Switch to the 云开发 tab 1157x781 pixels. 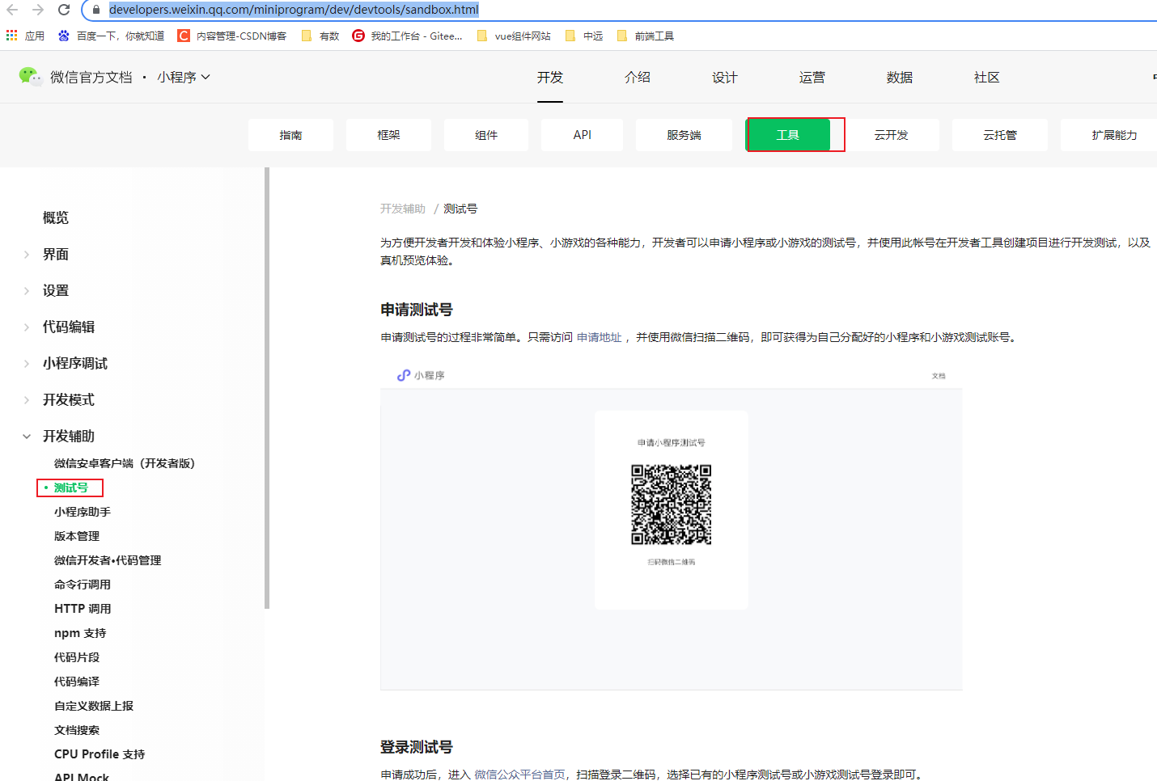pos(892,135)
